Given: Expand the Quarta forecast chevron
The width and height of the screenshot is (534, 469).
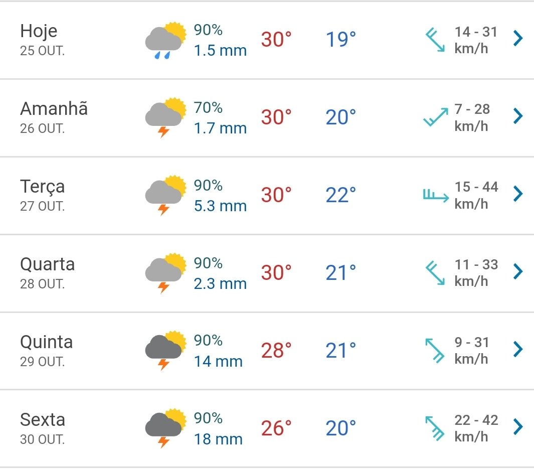Looking at the screenshot, I should (518, 271).
